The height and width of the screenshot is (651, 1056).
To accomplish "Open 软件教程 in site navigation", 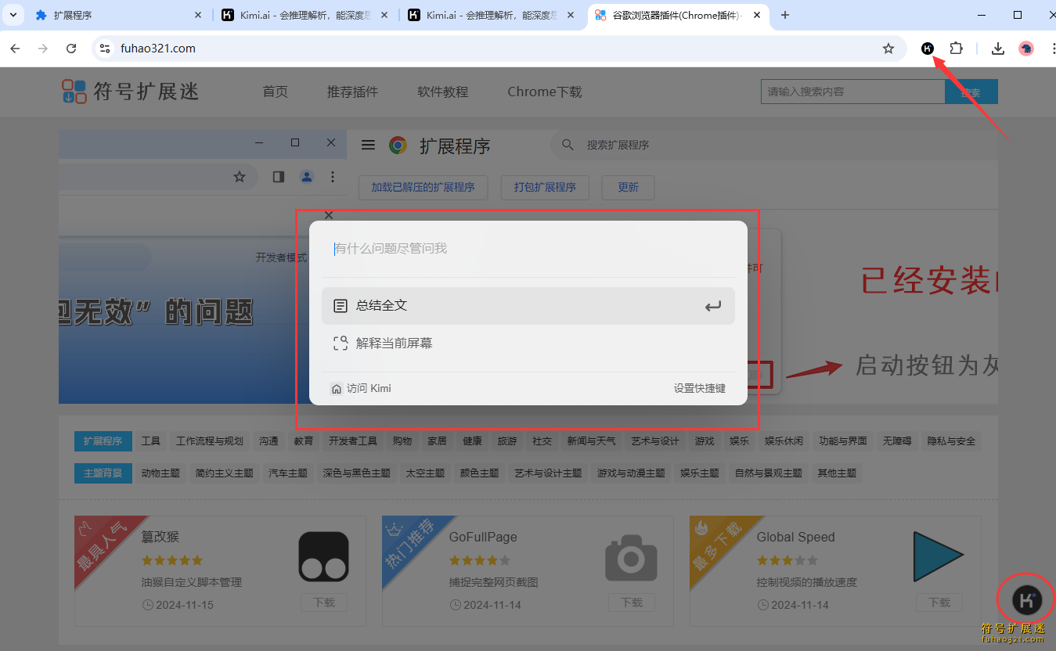I will click(443, 92).
